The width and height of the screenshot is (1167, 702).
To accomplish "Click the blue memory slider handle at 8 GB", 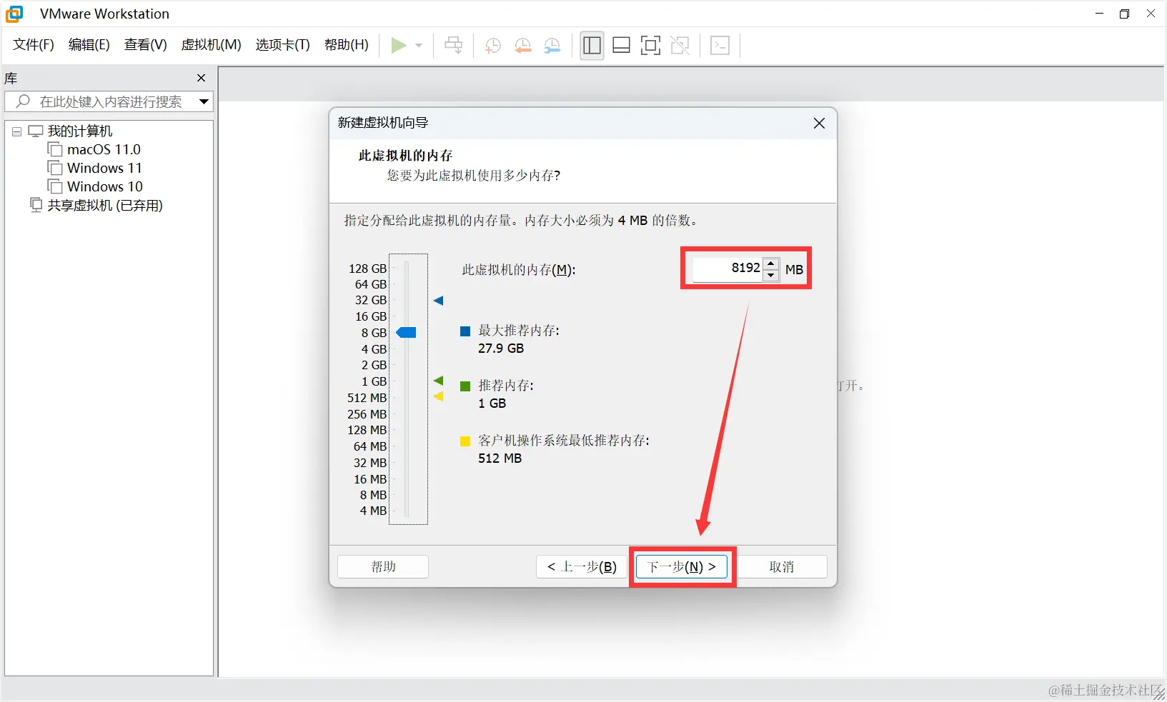I will [406, 333].
